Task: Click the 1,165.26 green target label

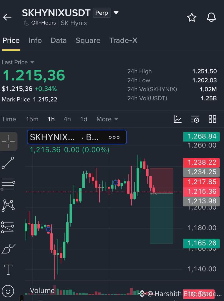Action: click(201, 243)
